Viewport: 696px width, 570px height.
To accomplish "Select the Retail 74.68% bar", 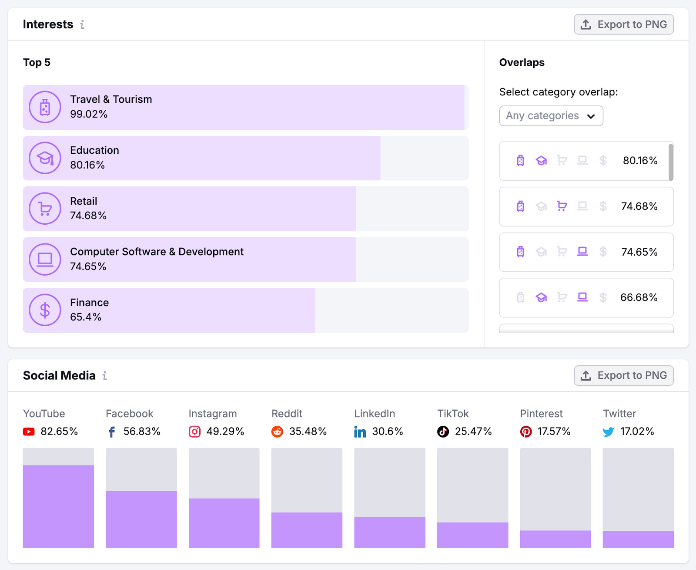I will tap(246, 209).
